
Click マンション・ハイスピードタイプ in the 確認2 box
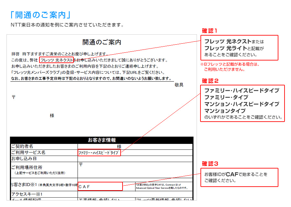[242, 104]
